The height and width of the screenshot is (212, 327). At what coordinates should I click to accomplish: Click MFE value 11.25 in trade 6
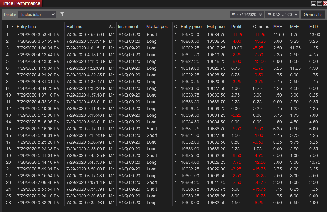point(295,68)
